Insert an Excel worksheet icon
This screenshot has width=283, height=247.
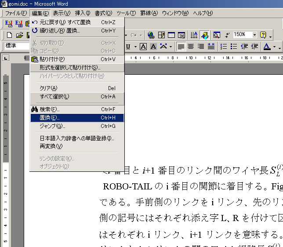coord(181,35)
